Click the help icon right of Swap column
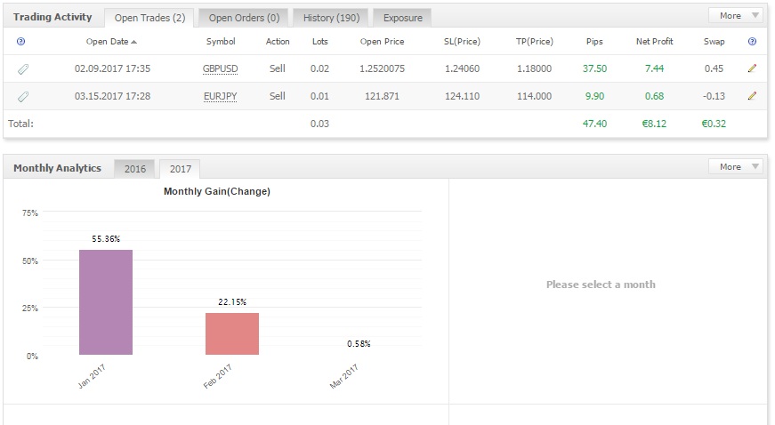This screenshot has width=775, height=425. click(752, 42)
